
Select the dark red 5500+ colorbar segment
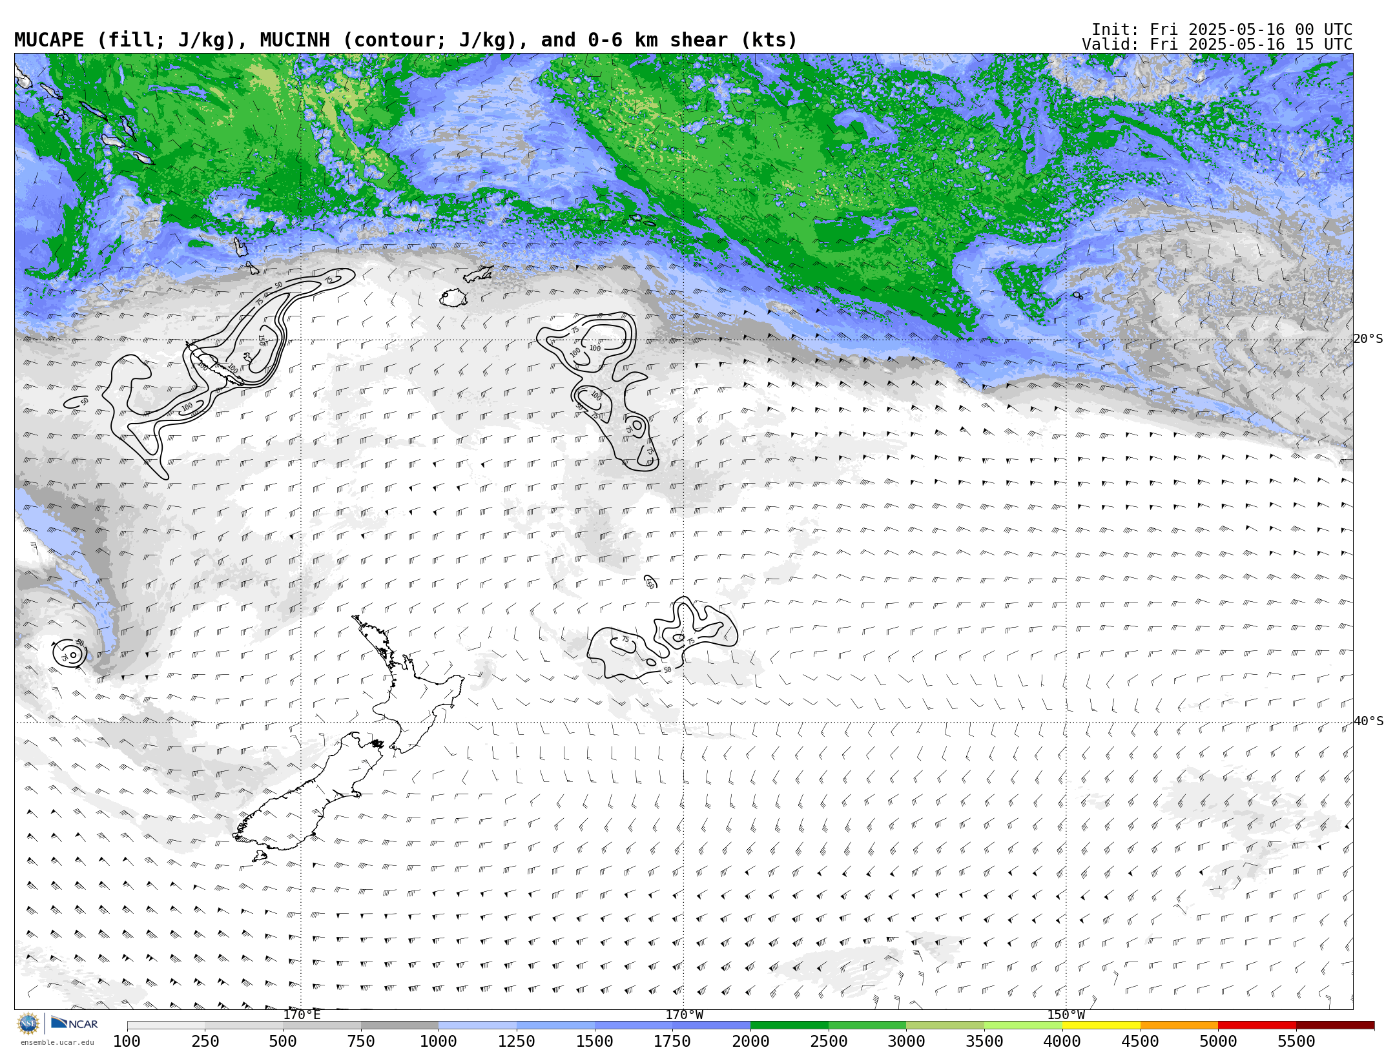click(1335, 1025)
